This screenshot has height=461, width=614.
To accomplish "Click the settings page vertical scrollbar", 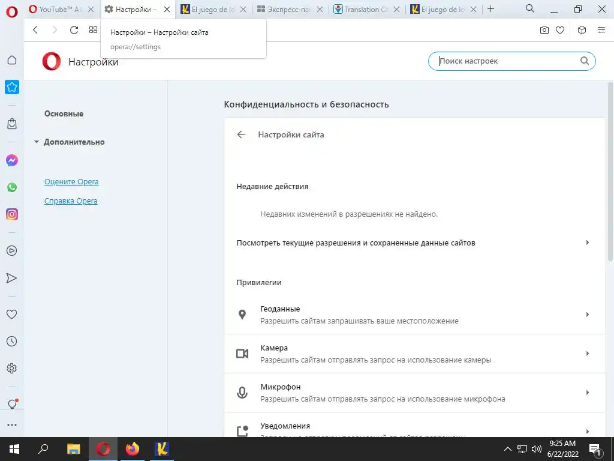I will (610, 171).
